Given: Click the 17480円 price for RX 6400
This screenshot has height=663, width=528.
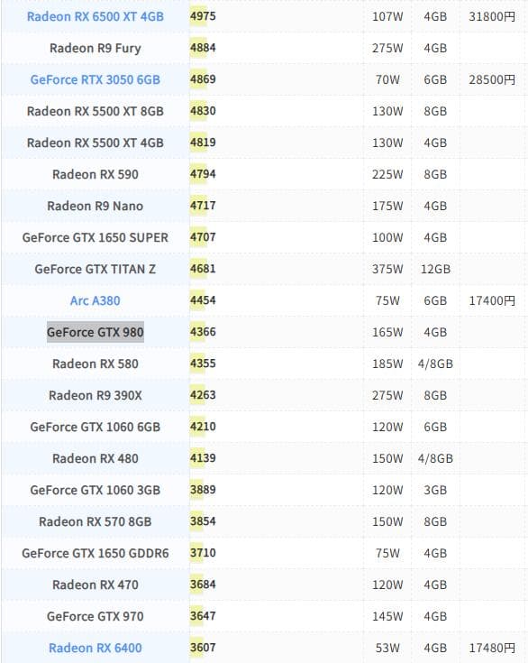Looking at the screenshot, I should point(492,648).
